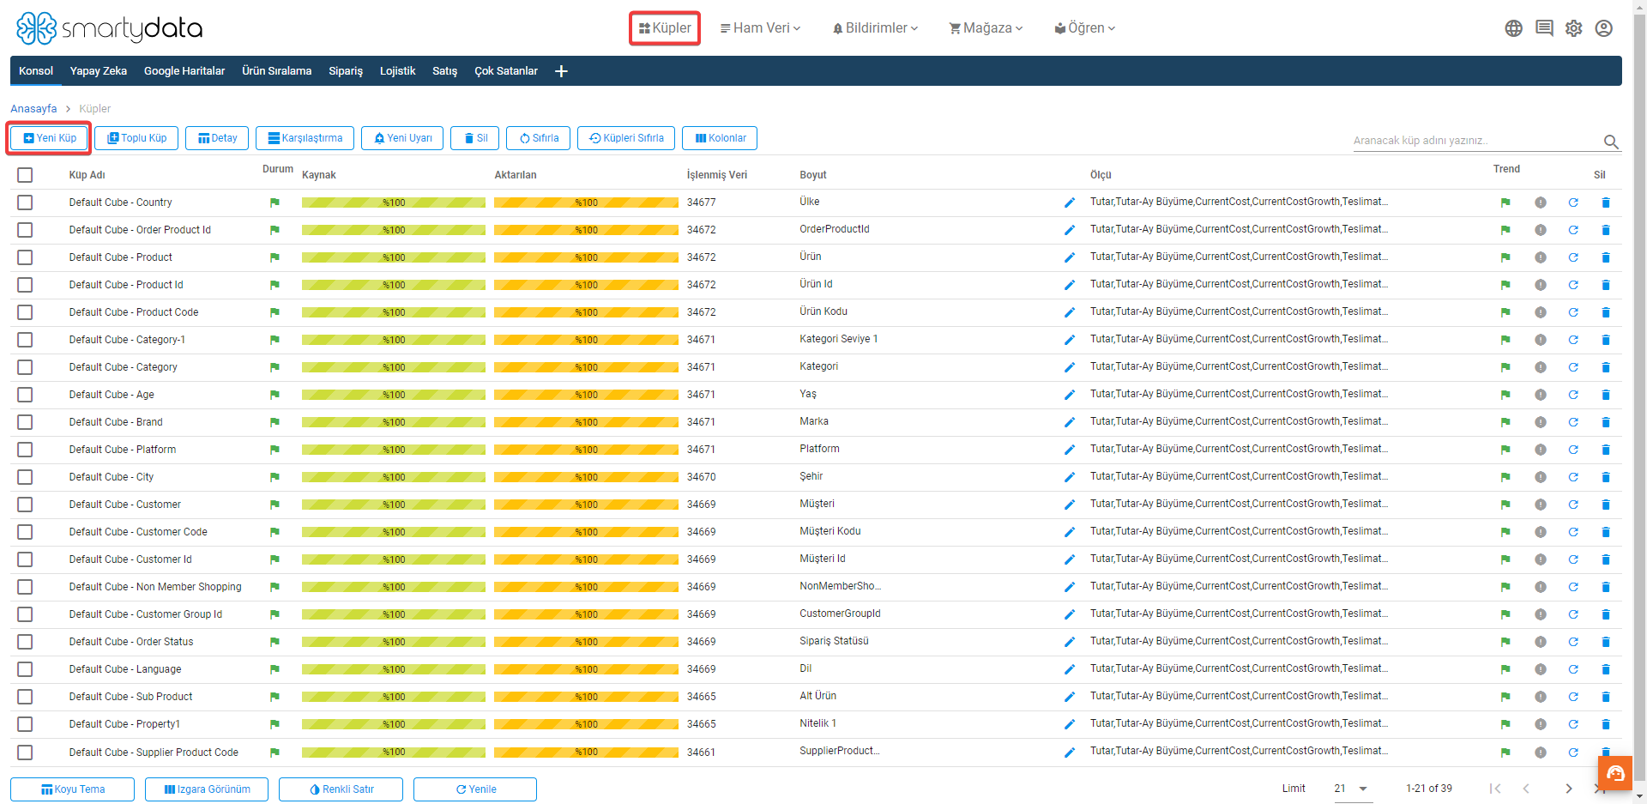Screen dimensions: 1647x804
Task: Click the Karşılaştırma button
Action: click(x=305, y=138)
